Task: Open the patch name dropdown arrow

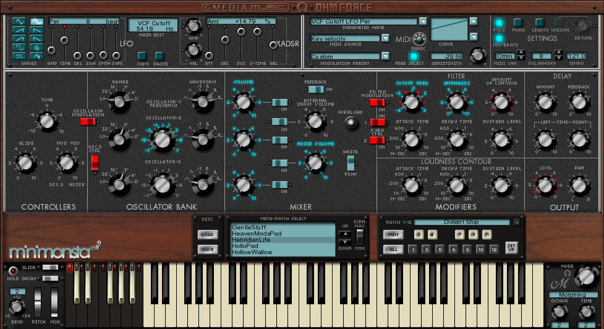Action: click(517, 222)
